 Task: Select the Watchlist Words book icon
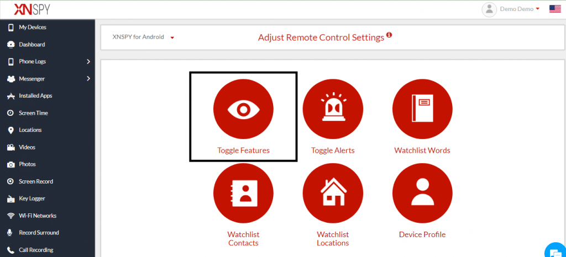pyautogui.click(x=422, y=109)
